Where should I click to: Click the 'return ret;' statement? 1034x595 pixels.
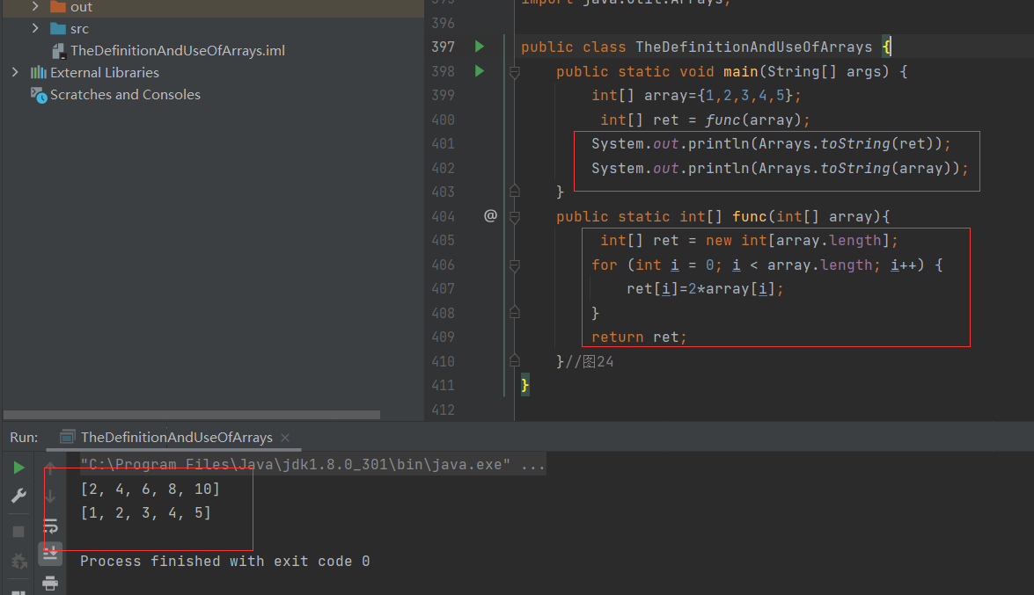pos(639,337)
